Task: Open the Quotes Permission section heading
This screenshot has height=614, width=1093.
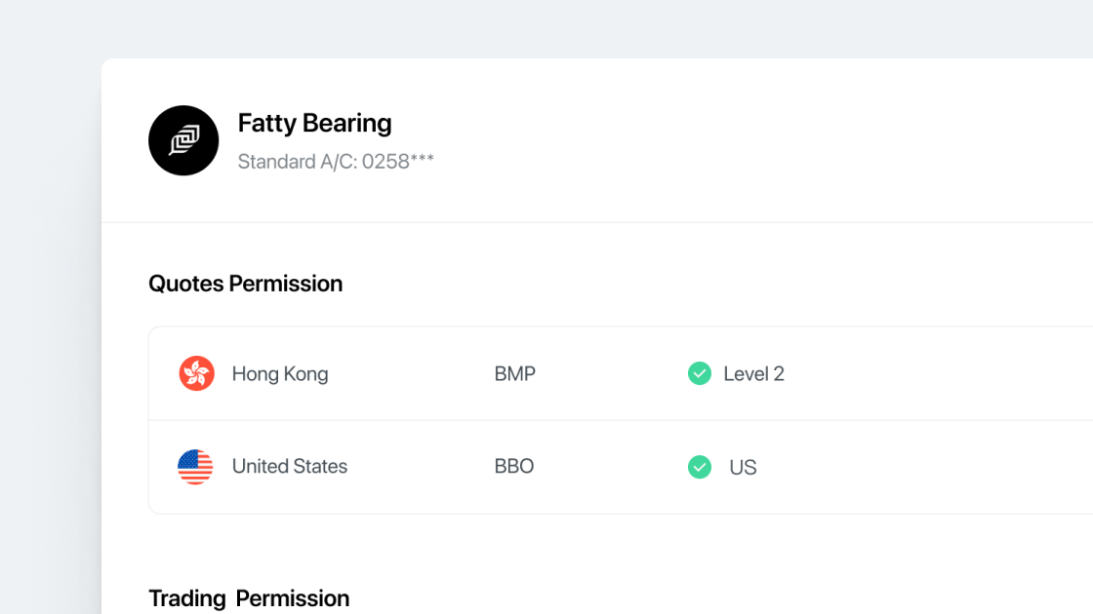Action: [245, 284]
